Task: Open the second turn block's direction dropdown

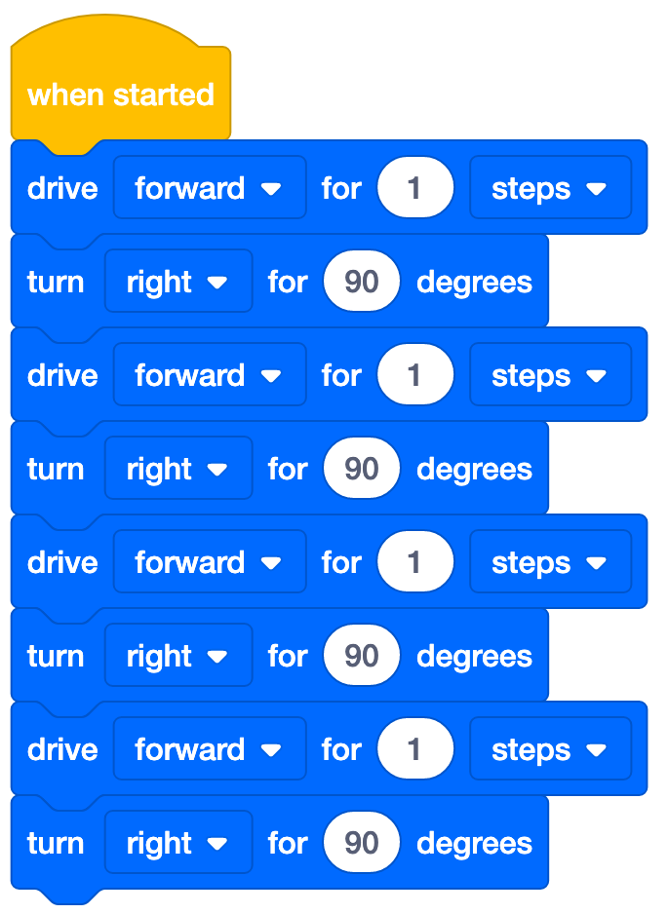Action: click(177, 468)
